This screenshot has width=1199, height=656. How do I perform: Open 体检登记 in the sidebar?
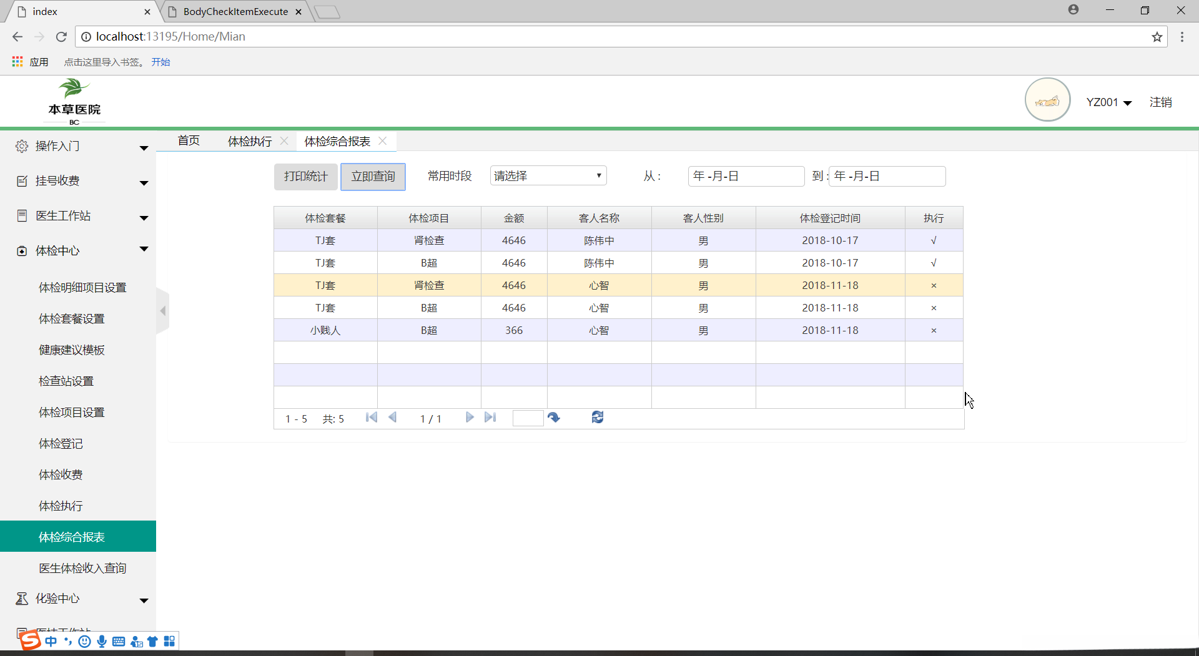point(61,444)
